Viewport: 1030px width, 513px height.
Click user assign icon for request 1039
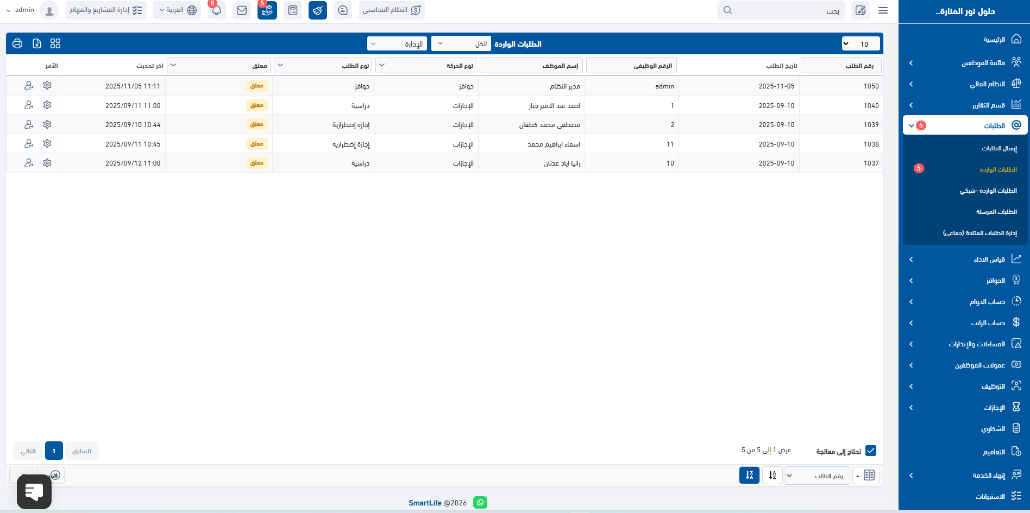pyautogui.click(x=29, y=124)
